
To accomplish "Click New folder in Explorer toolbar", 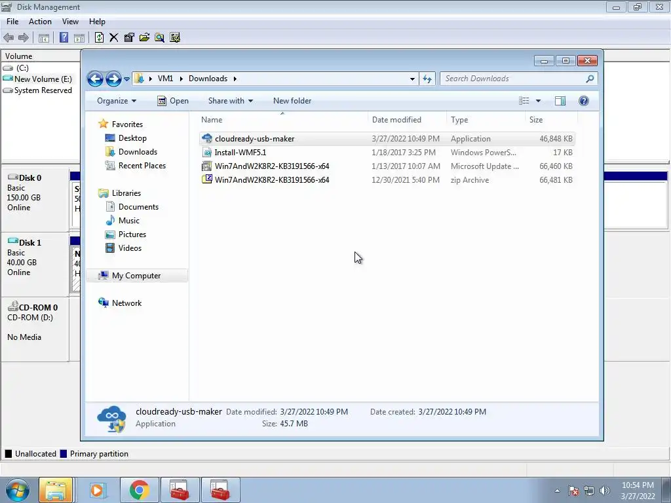I will click(292, 101).
